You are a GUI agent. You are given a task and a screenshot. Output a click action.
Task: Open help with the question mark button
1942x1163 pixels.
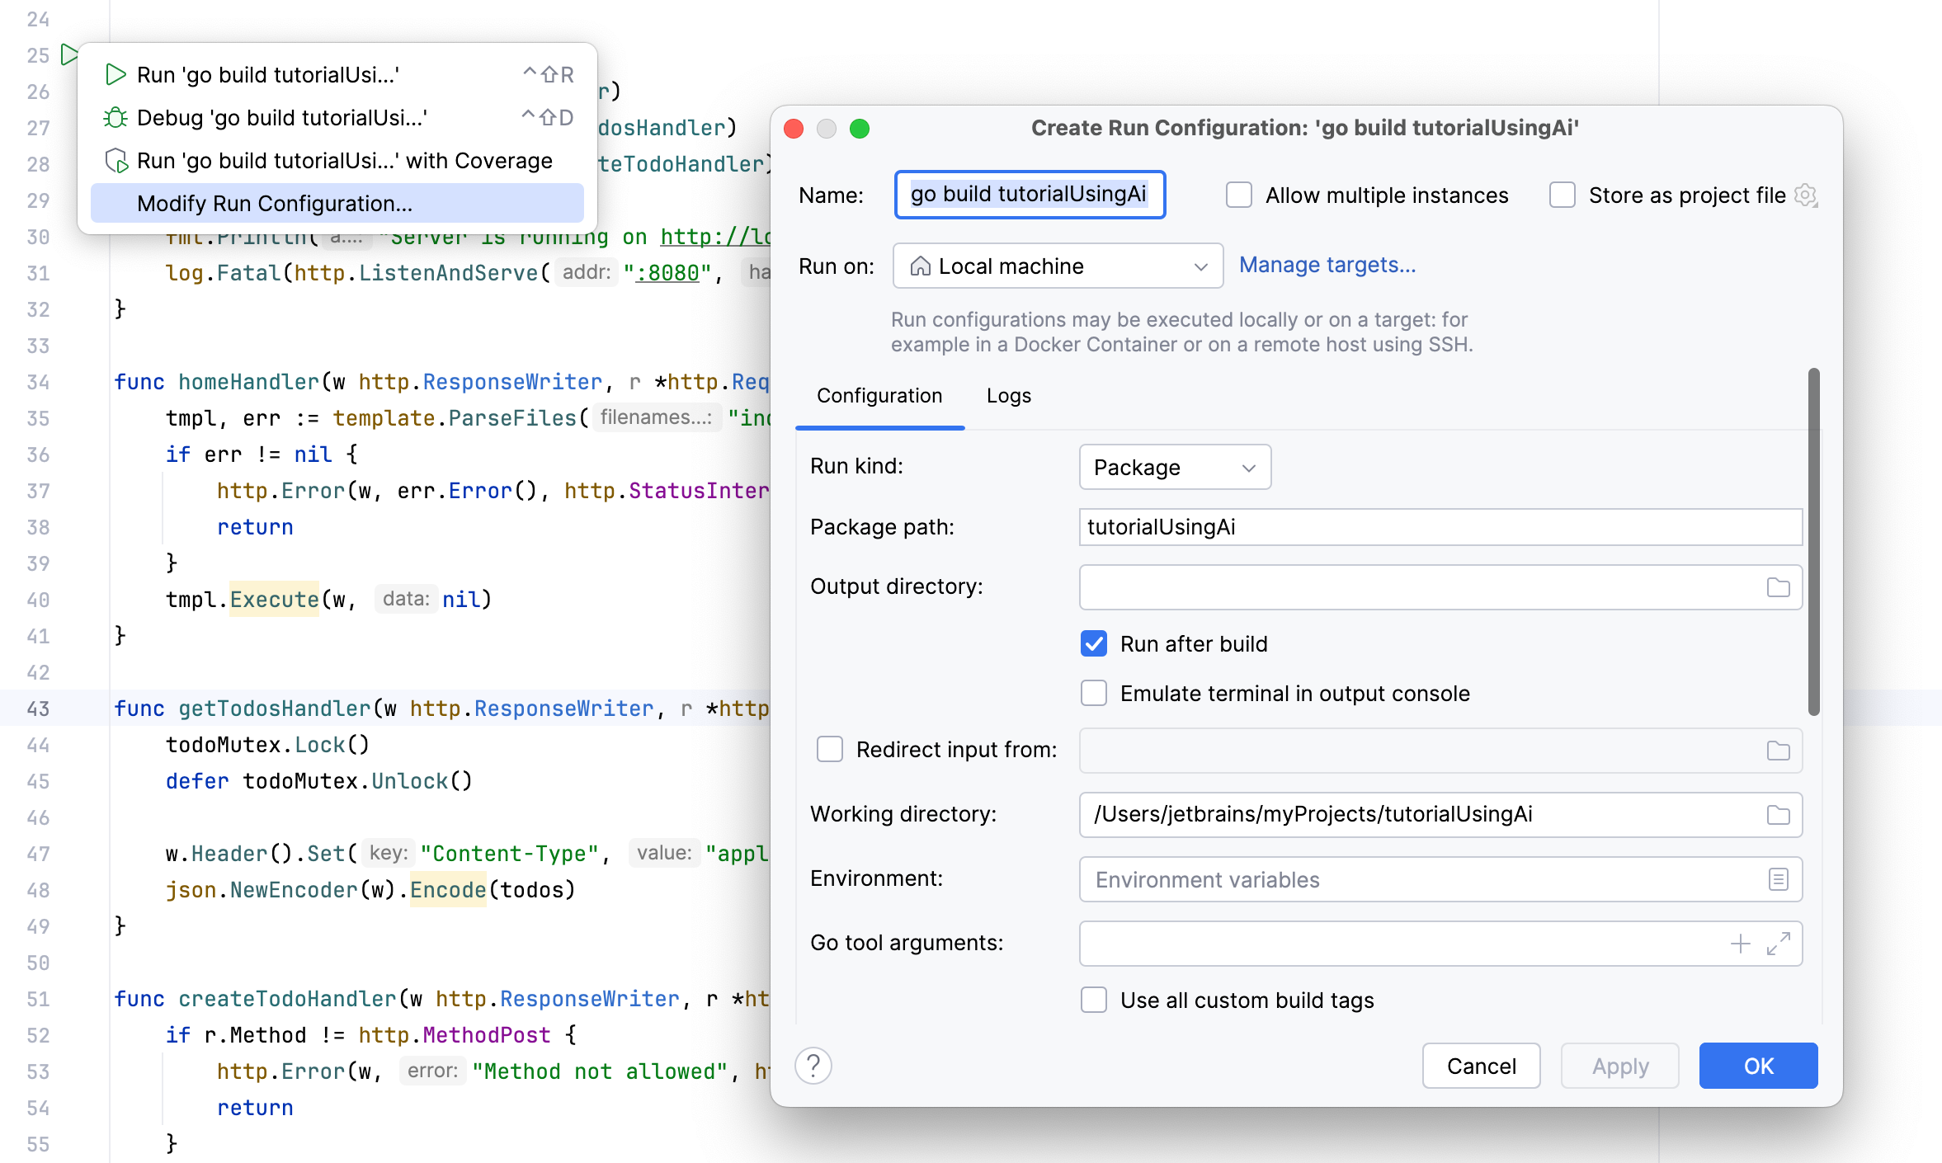[x=813, y=1066]
